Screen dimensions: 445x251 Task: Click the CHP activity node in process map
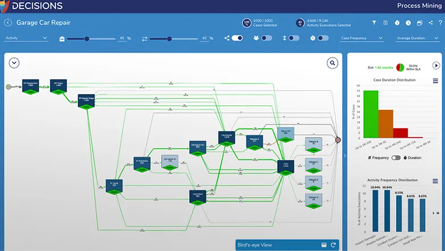(x=286, y=164)
